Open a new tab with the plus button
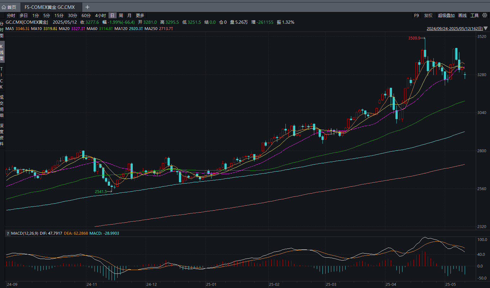Screen dimensions: 490x288 87,7
